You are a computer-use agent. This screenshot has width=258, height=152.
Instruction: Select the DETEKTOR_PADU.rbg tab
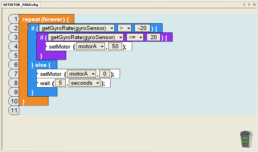(x=21, y=5)
